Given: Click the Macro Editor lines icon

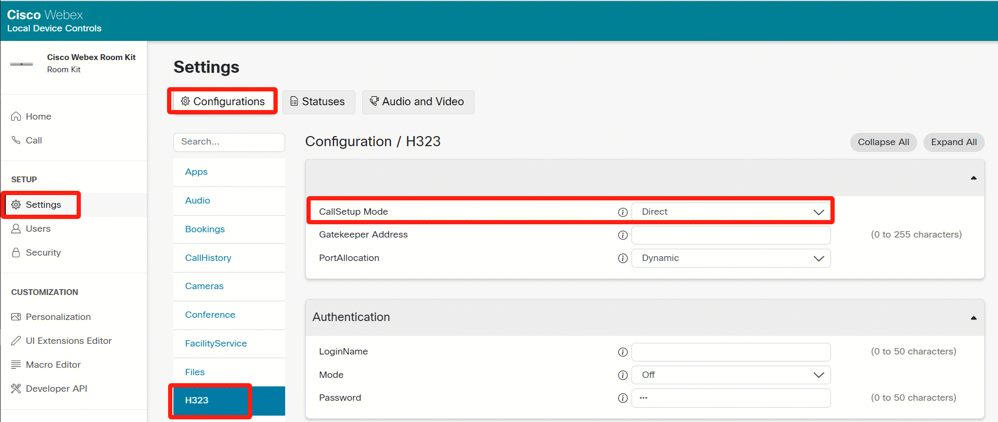Looking at the screenshot, I should coord(16,365).
